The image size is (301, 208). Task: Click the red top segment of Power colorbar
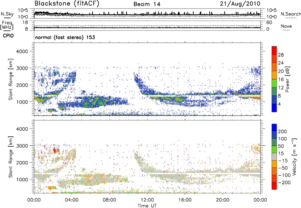[x=274, y=50]
